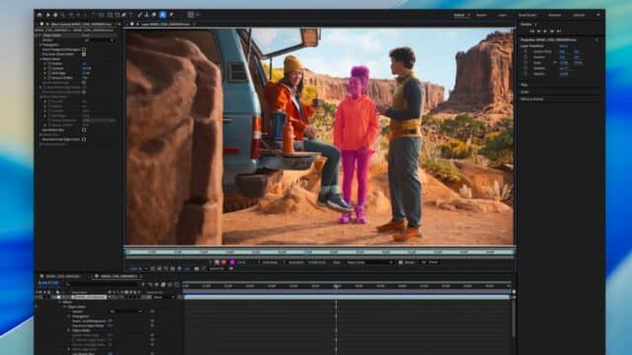Toggle Scale stopwatch in Properties
This screenshot has width=632, height=355.
point(525,63)
